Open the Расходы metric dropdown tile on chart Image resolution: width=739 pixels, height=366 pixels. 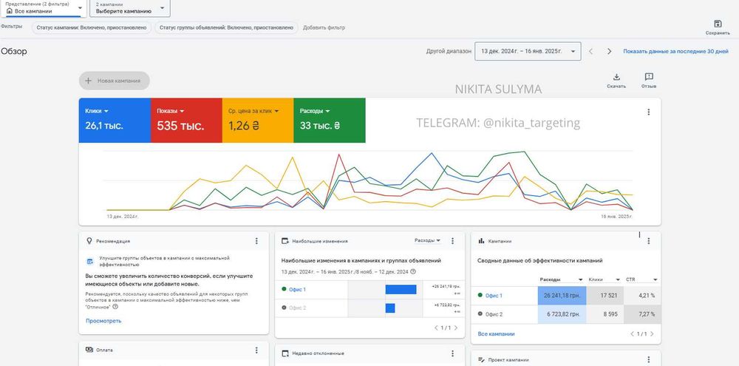point(330,121)
